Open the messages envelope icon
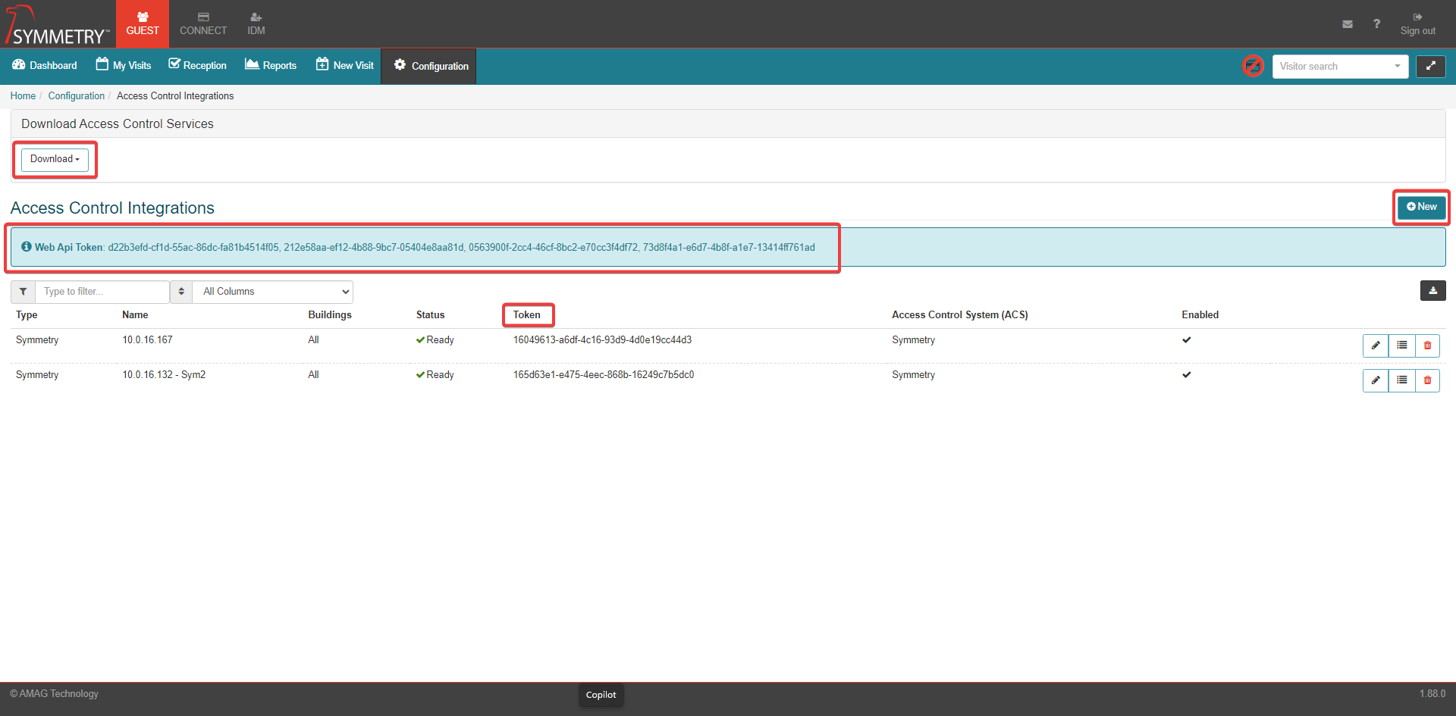This screenshot has width=1456, height=716. pyautogui.click(x=1348, y=24)
